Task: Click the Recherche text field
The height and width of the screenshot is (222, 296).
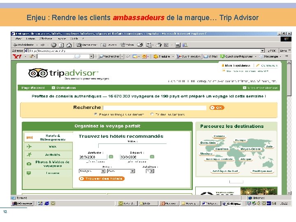Action: pos(155,108)
